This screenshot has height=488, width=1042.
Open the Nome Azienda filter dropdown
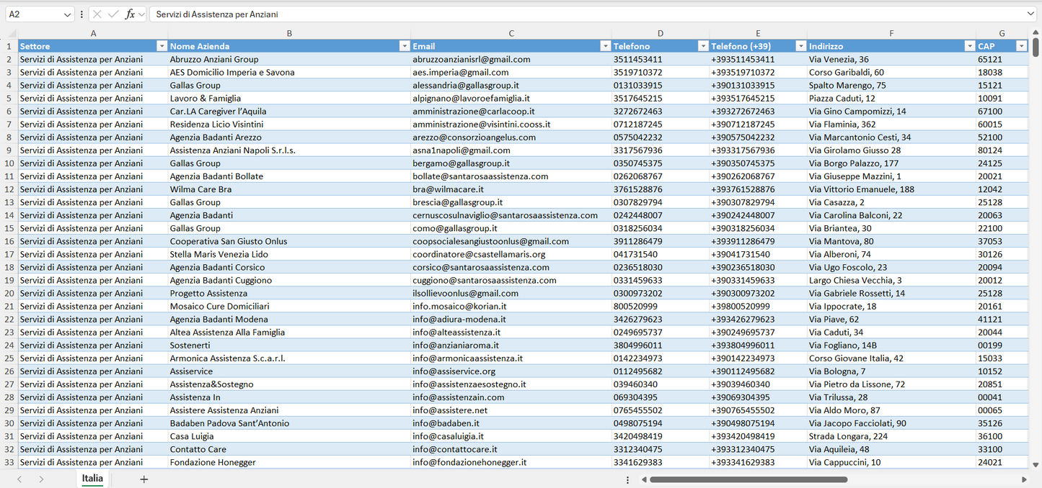(x=404, y=46)
